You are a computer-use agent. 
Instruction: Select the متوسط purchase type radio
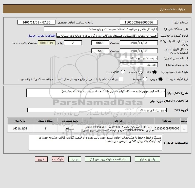[x=145, y=79]
